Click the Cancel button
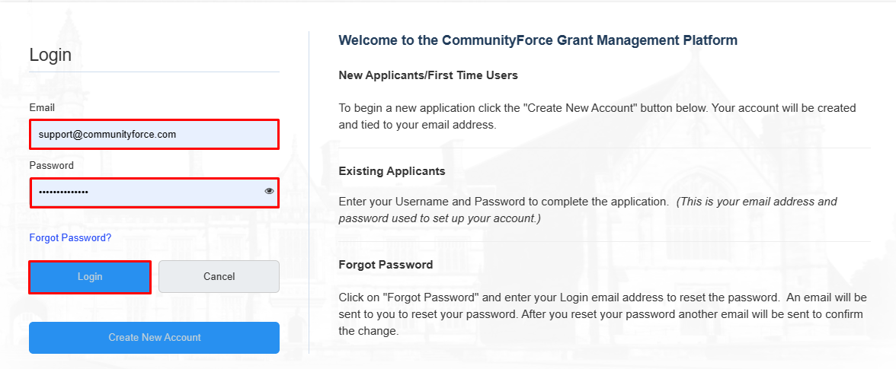 pyautogui.click(x=219, y=277)
